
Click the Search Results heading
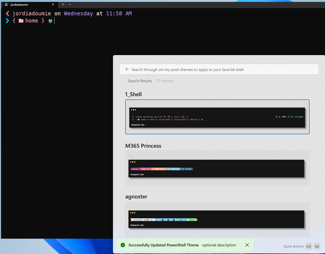click(x=140, y=81)
